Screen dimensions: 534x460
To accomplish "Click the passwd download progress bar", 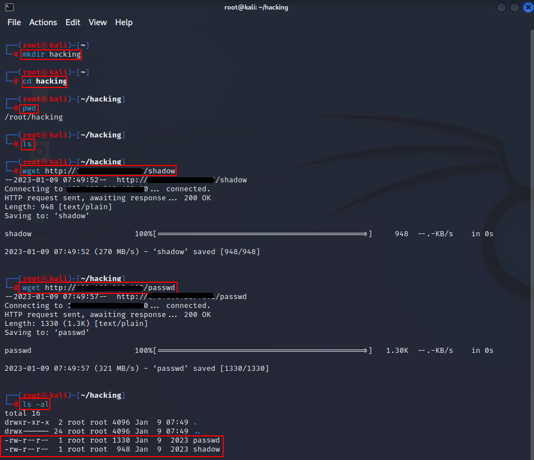I will click(x=264, y=351).
